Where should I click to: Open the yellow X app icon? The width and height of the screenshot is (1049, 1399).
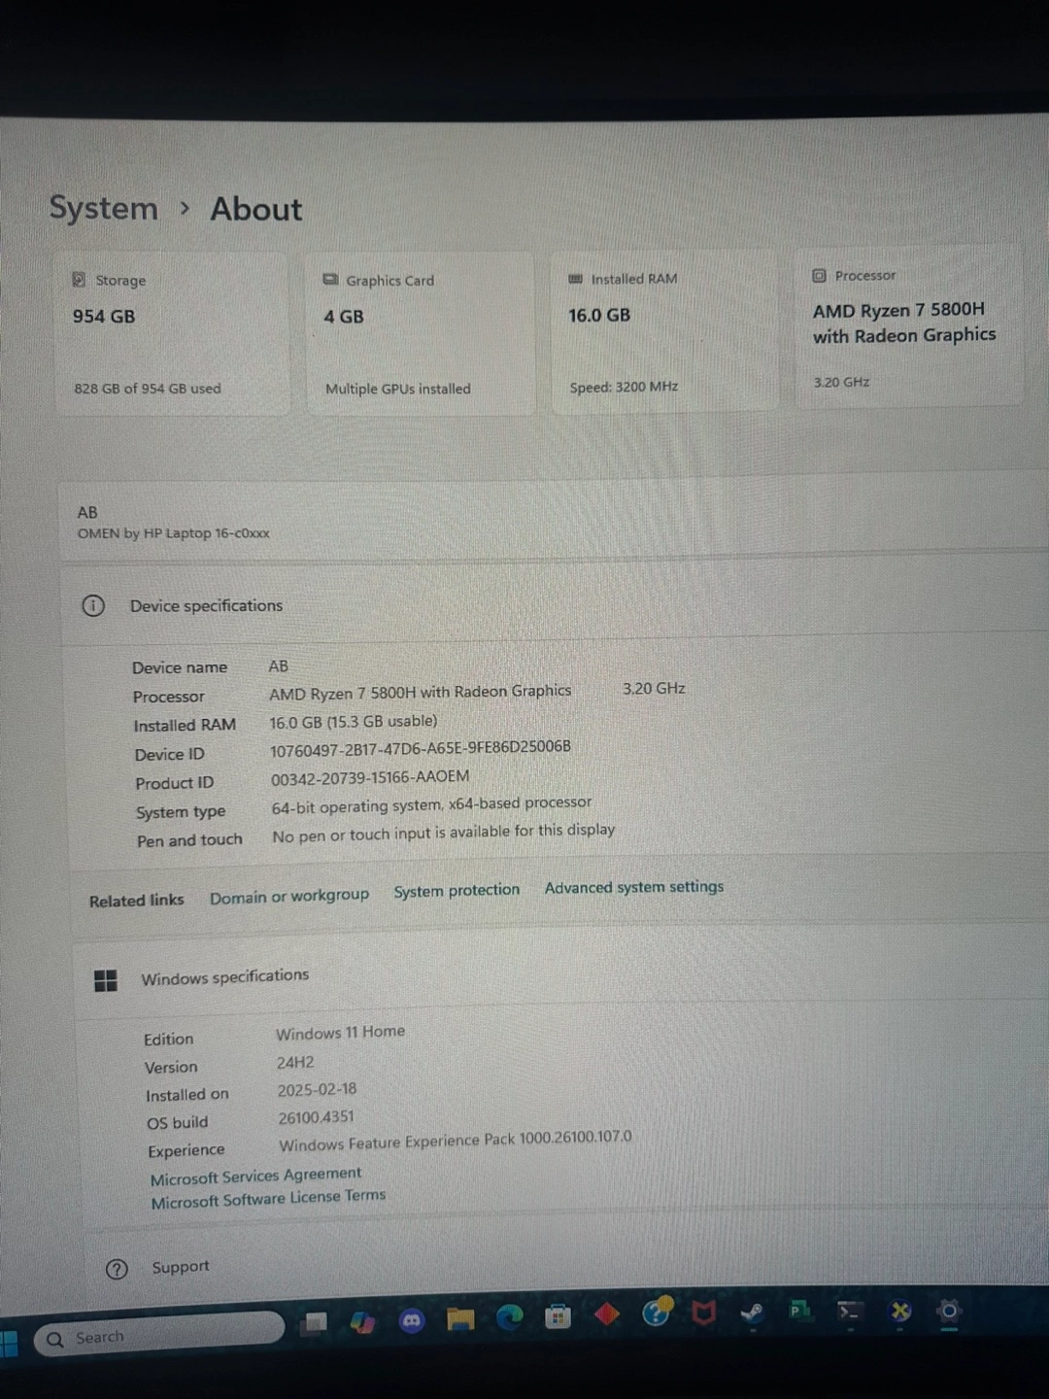click(x=900, y=1312)
